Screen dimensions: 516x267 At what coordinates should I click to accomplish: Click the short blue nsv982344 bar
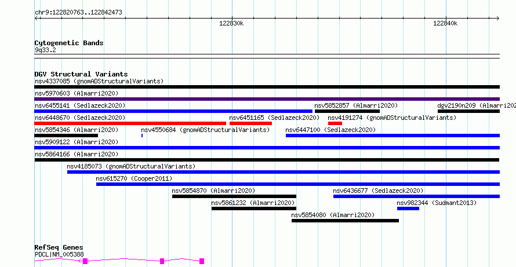pos(408,209)
